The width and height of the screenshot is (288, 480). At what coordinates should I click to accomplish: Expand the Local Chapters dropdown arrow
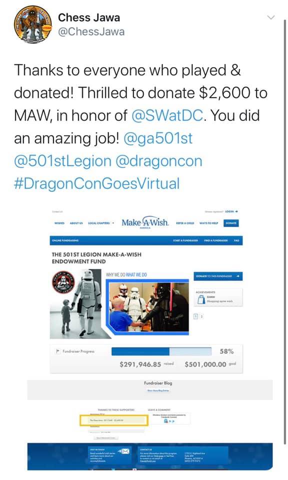click(x=113, y=223)
